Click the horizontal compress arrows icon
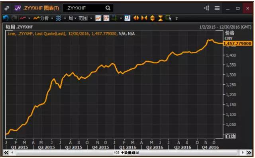This screenshot has width=255, height=158. coord(144,18)
